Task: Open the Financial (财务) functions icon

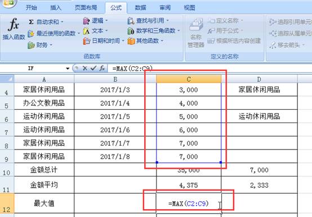Action: click(x=31, y=46)
